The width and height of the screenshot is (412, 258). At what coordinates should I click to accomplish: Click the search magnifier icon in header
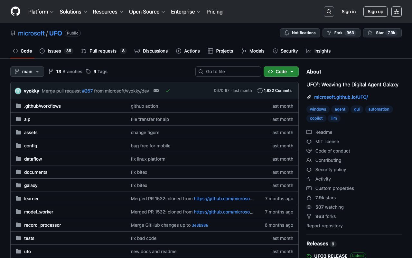pos(329,12)
